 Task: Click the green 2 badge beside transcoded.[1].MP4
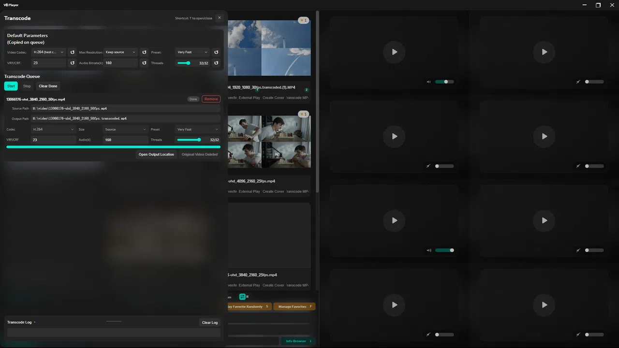tap(307, 90)
